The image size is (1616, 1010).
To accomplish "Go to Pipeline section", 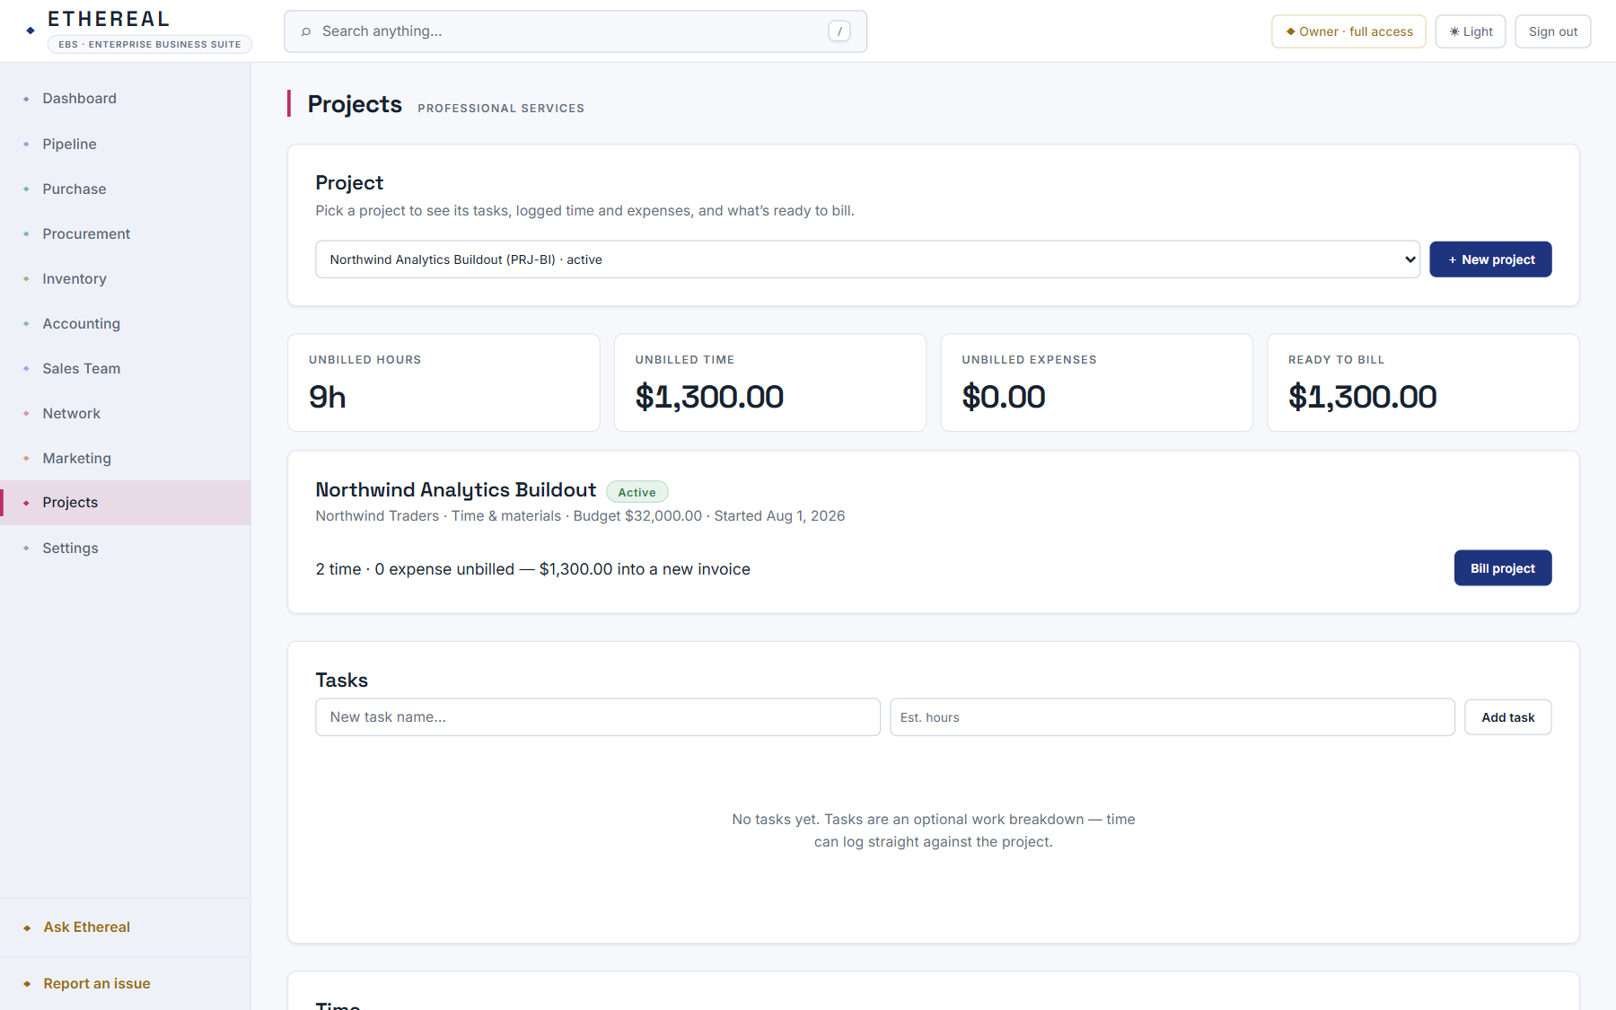I will pos(125,144).
